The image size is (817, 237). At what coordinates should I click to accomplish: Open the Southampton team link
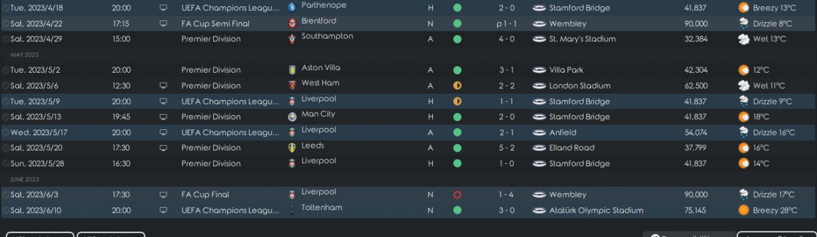click(327, 36)
